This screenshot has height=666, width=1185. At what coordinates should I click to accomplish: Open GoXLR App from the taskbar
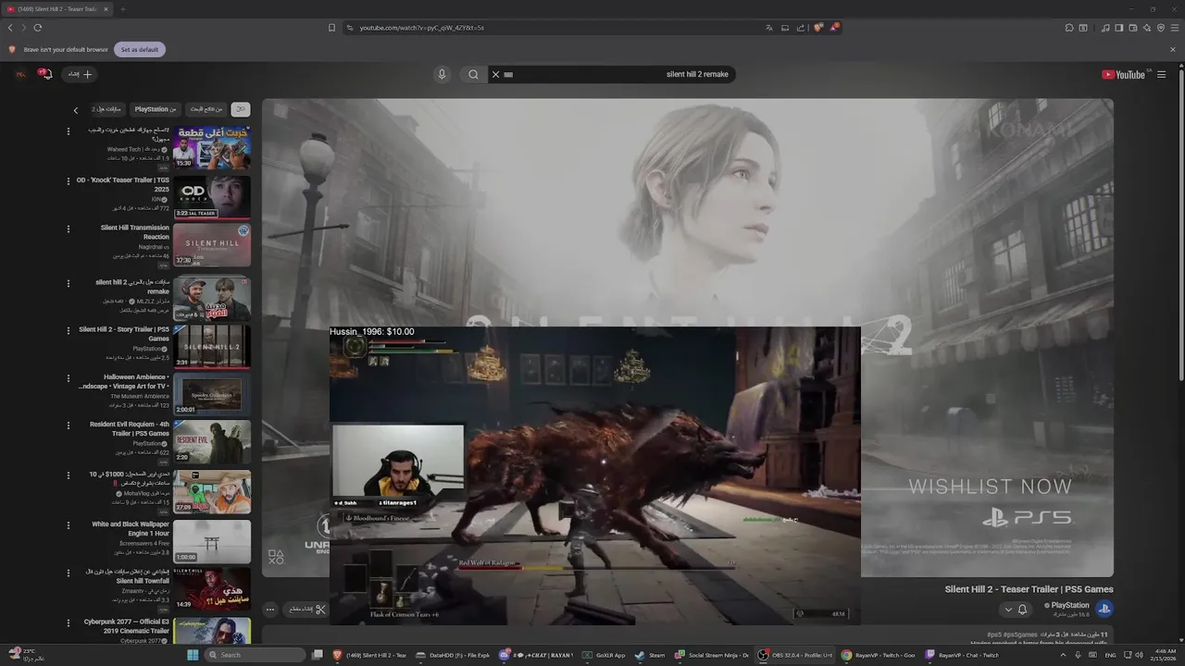click(605, 655)
